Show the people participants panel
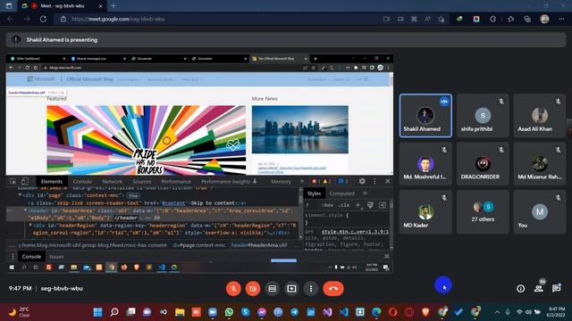The height and width of the screenshot is (321, 572). click(x=538, y=289)
